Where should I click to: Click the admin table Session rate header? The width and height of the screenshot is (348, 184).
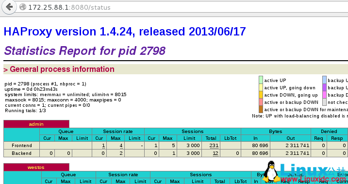(x=118, y=132)
